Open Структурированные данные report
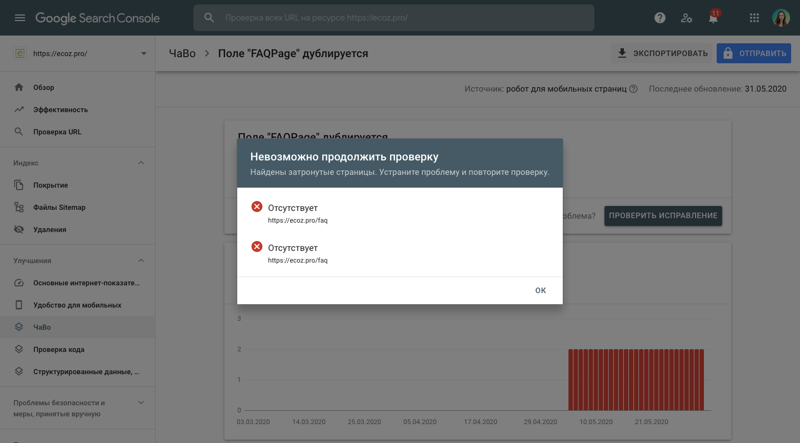The image size is (800, 443). [x=78, y=371]
